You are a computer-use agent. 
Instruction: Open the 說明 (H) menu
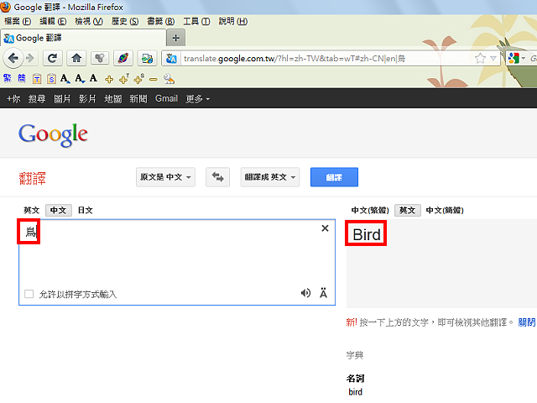tap(233, 21)
